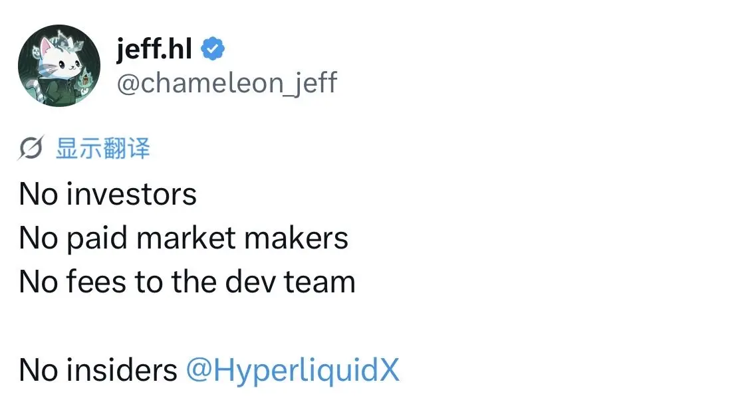Click the word "team" in the tweet
Viewport: 748px width, 416px height.
coord(320,282)
